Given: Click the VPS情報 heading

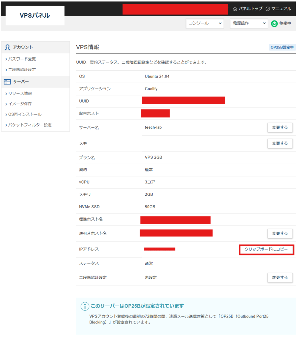Looking at the screenshot, I should coord(88,47).
